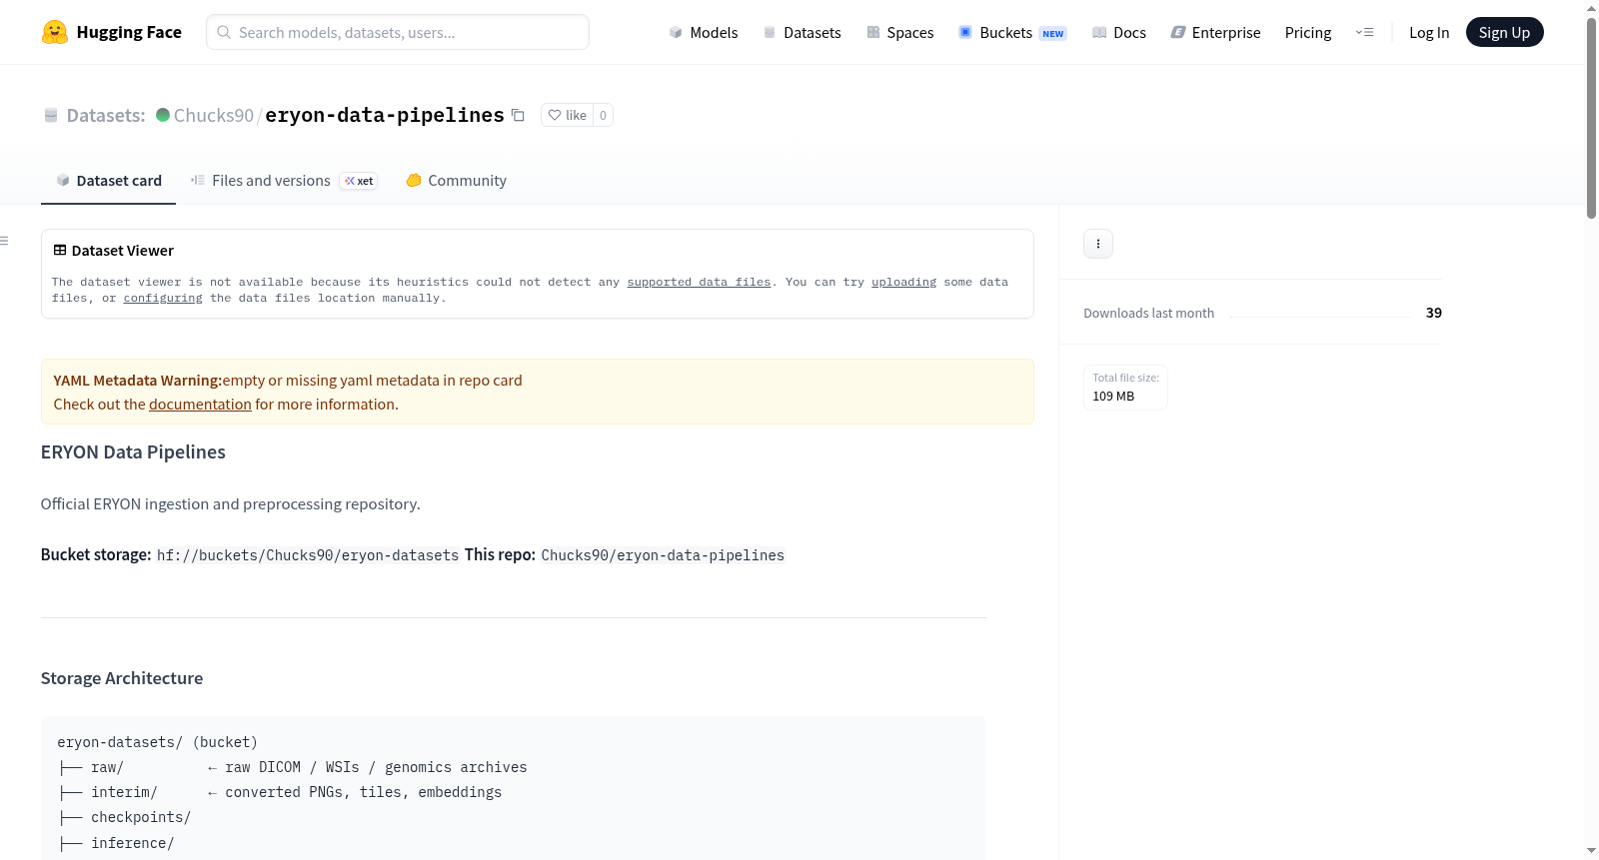Image resolution: width=1599 pixels, height=860 pixels.
Task: Click the Storage Architecture heading
Action: point(122,678)
